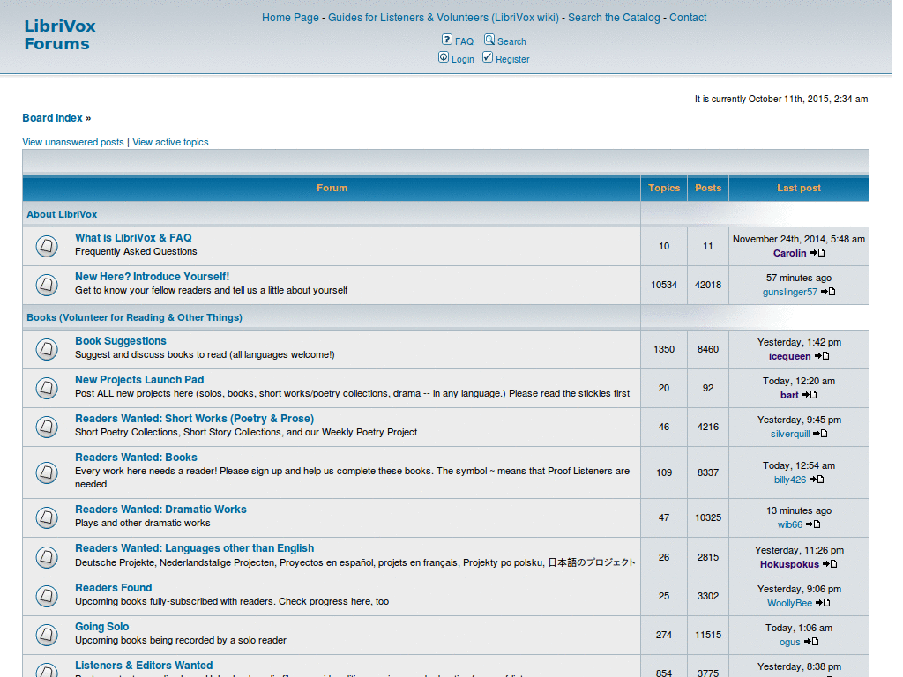This screenshot has height=677, width=903.
Task: Click forum status icon for Book Suggestions
Action: click(x=47, y=349)
